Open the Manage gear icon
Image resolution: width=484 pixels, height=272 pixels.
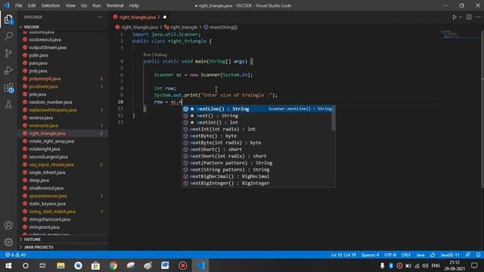pos(8,243)
